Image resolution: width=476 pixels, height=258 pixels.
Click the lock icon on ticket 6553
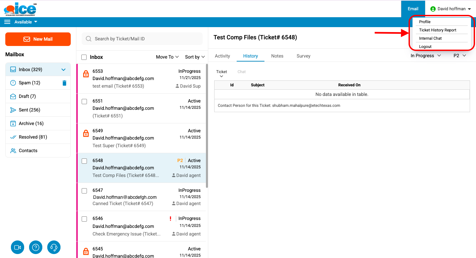click(86, 74)
